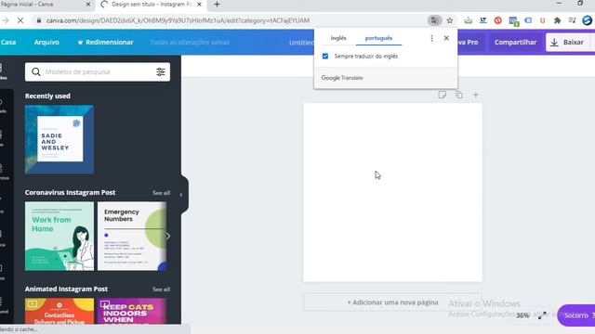Click the Untitled design title field
The width and height of the screenshot is (595, 334).
(x=301, y=43)
